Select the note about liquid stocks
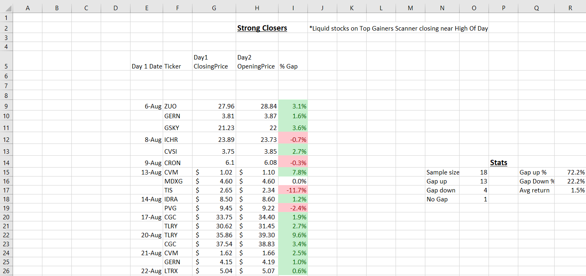 tap(398, 29)
